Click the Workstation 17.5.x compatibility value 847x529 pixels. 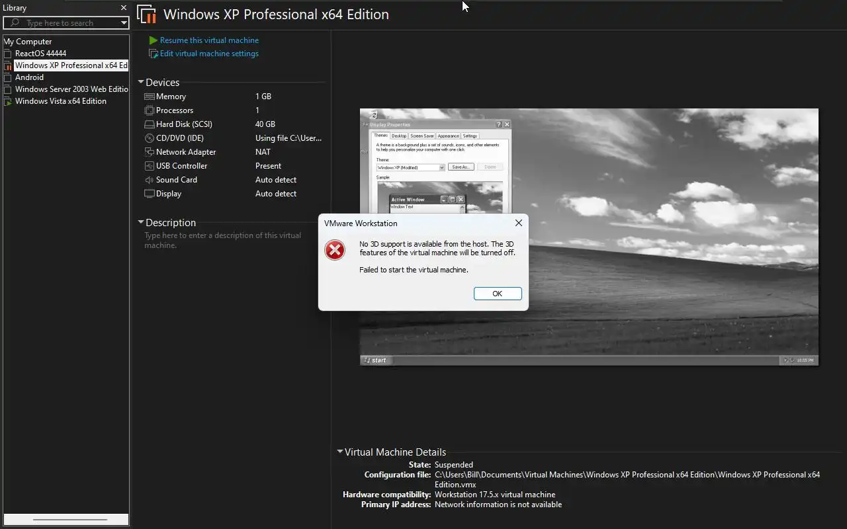495,495
